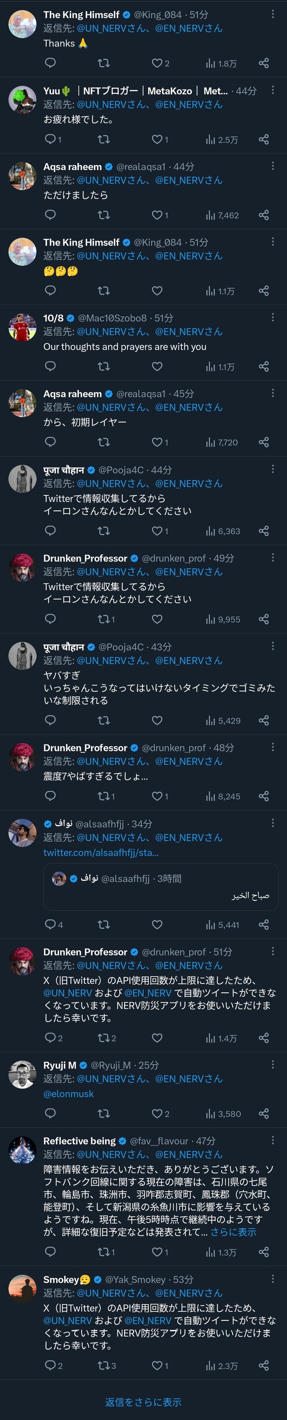Share the "Our thoughts and prayers" tweet
Image resolution: width=287 pixels, height=1420 pixels.
click(x=264, y=366)
